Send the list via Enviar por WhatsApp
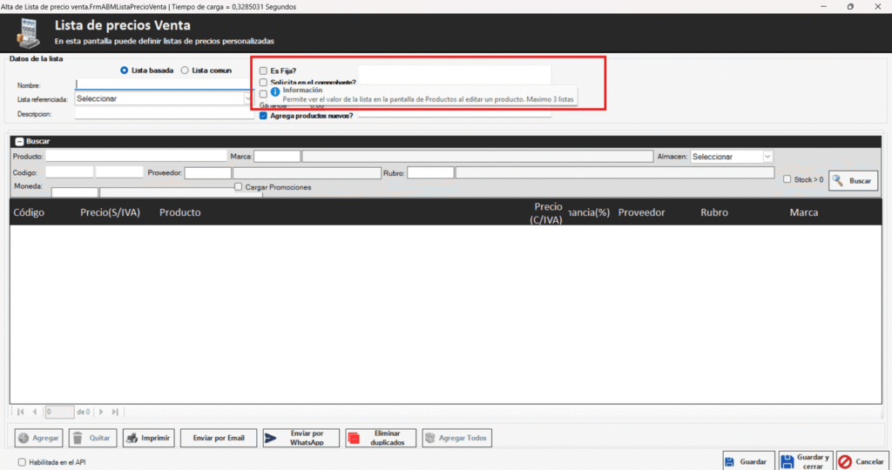Image resolution: width=892 pixels, height=470 pixels. pyautogui.click(x=301, y=438)
